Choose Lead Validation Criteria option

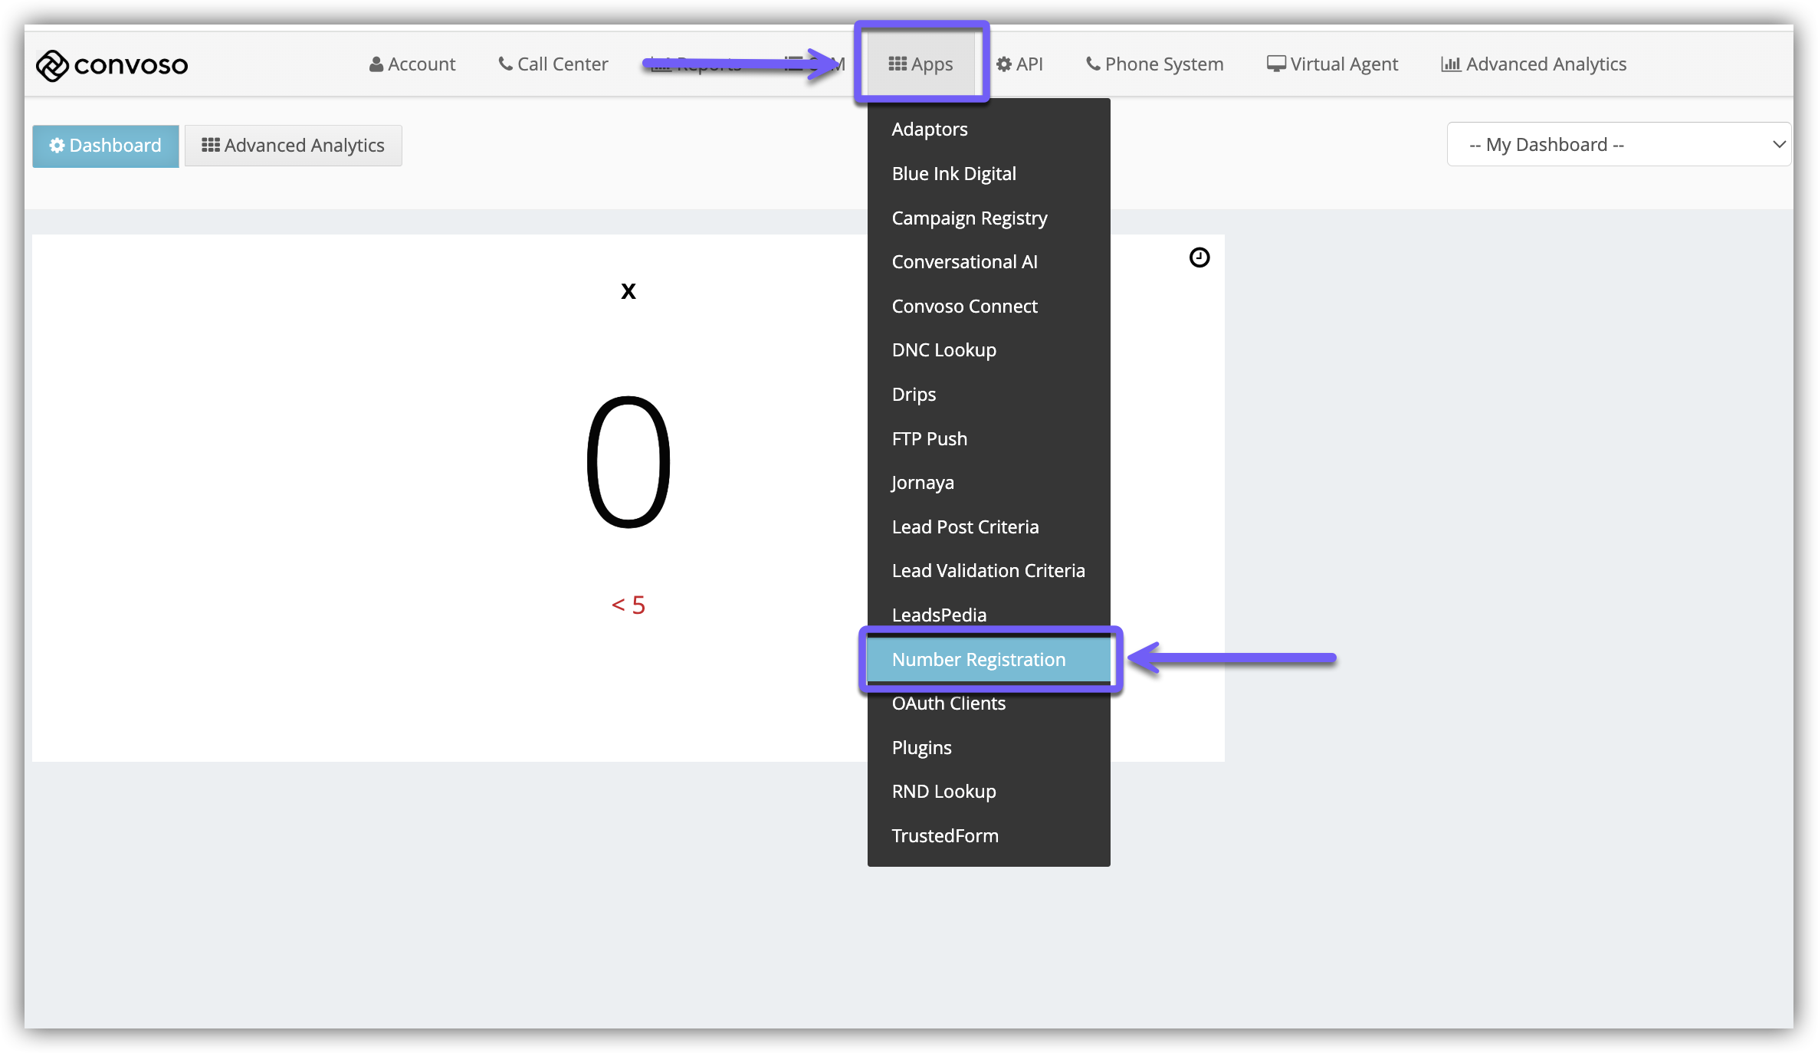[x=988, y=571]
